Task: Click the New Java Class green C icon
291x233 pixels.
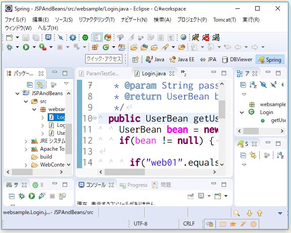Action: pos(106,47)
